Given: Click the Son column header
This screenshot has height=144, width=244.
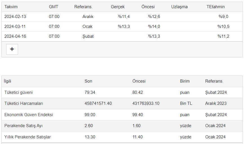Looking at the screenshot, I should point(88,81).
